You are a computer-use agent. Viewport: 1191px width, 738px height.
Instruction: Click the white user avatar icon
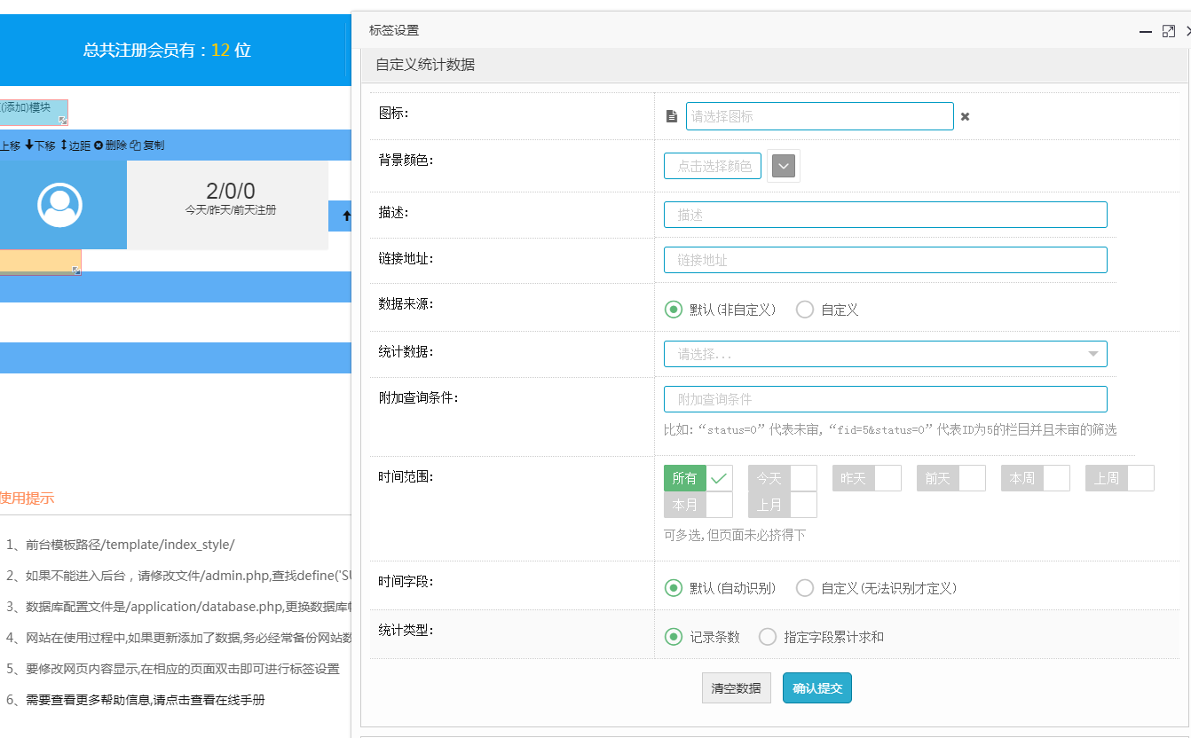click(x=59, y=205)
